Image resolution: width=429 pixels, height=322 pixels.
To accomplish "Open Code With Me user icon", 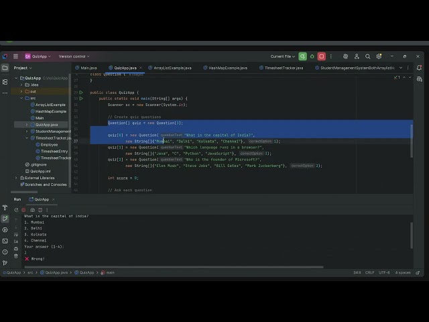I will coord(357,56).
